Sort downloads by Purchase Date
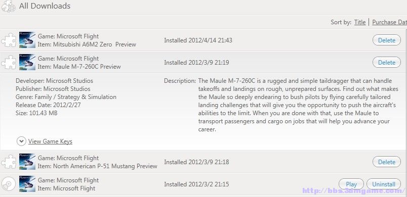 click(x=389, y=22)
